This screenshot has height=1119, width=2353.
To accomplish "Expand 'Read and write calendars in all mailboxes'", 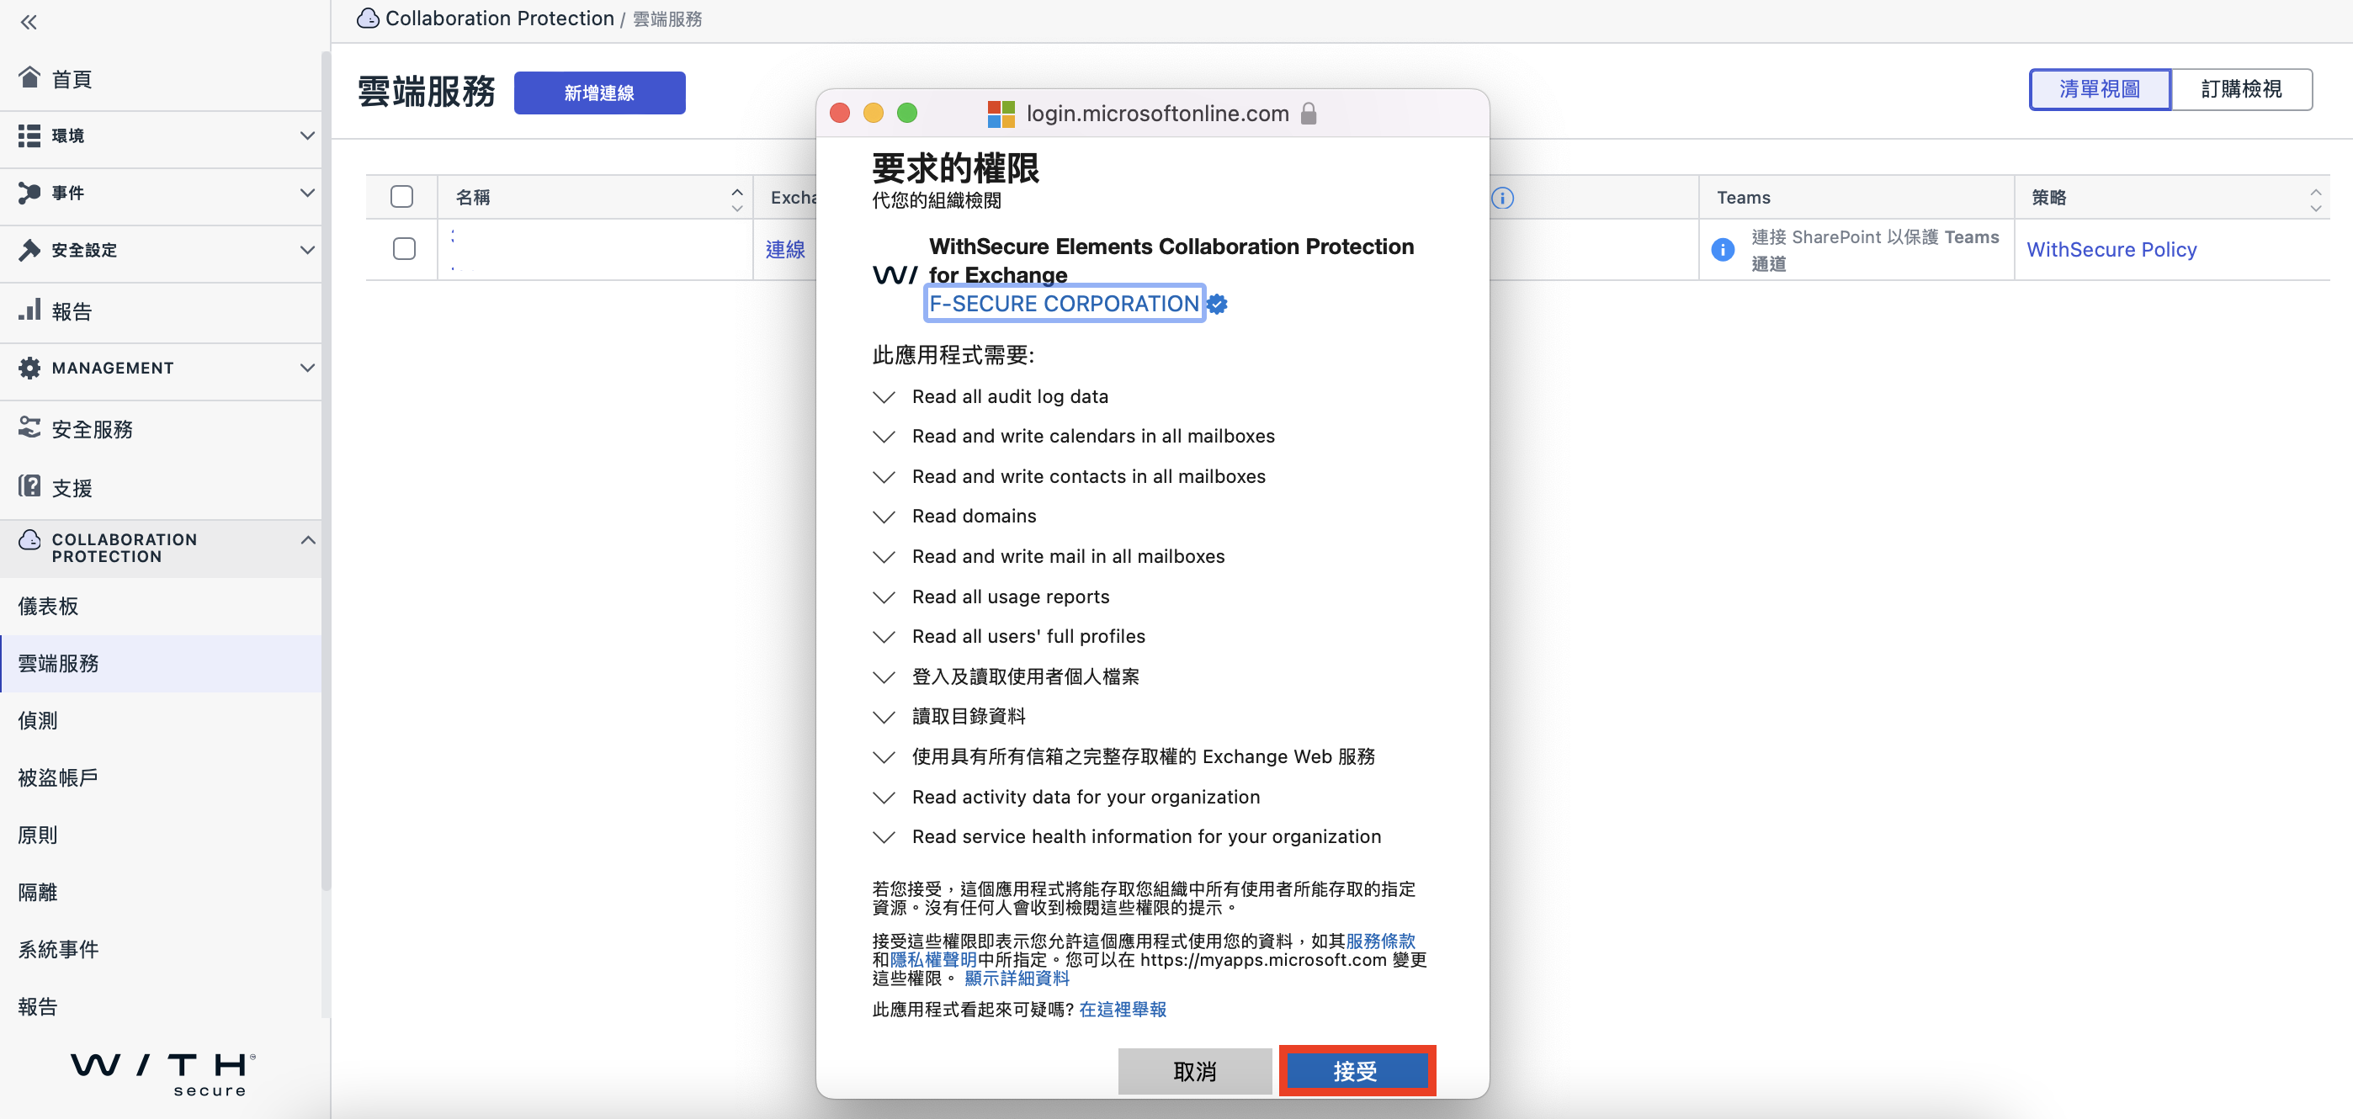I will 884,437.
